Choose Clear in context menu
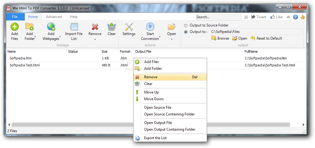 170,84
